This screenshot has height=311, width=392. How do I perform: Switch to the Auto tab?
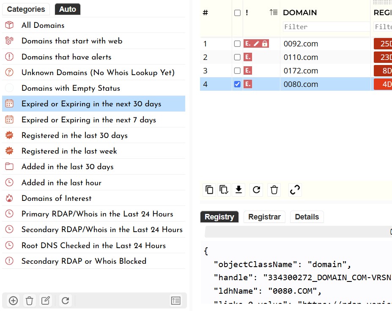pos(68,9)
